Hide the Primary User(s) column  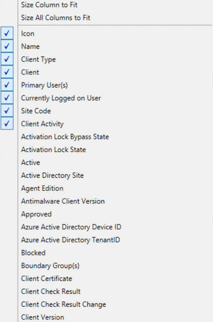(7, 85)
